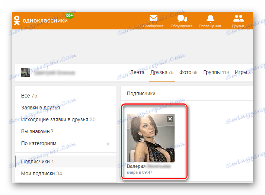Image resolution: width=265 pixels, height=195 pixels.
Task: Click the profile avatar thumbnail
Action: point(26,73)
